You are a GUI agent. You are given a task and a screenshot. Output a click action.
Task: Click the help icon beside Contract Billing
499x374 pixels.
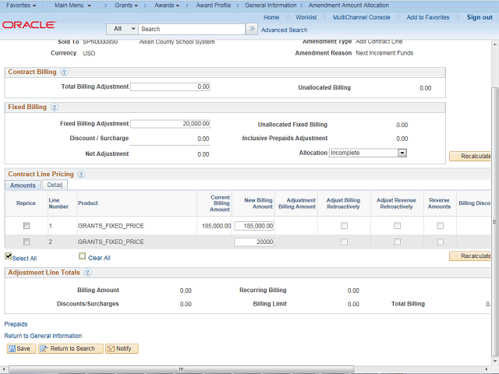coord(64,72)
